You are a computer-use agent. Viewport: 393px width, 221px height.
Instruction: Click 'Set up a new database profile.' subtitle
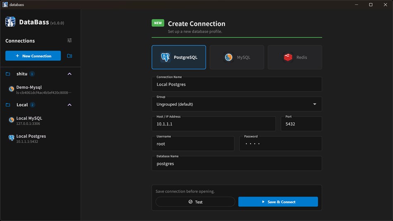tap(195, 31)
